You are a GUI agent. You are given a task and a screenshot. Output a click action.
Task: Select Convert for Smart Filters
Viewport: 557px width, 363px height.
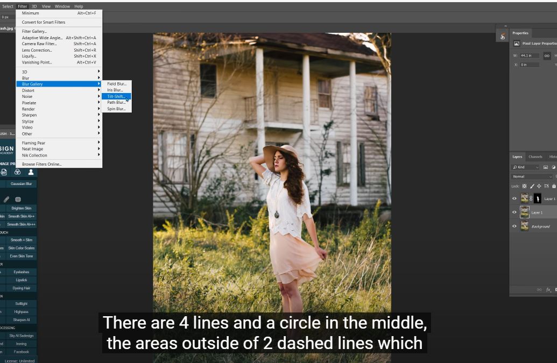(x=59, y=22)
